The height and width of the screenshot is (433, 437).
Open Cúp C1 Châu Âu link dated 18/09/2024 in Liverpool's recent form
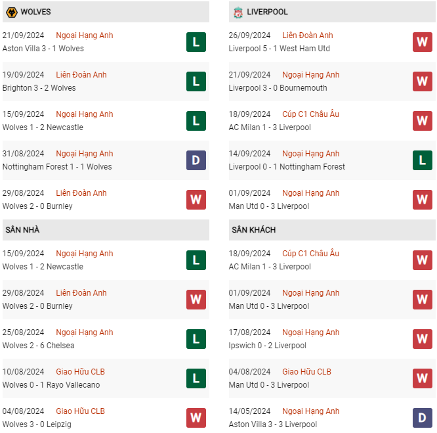312,114
